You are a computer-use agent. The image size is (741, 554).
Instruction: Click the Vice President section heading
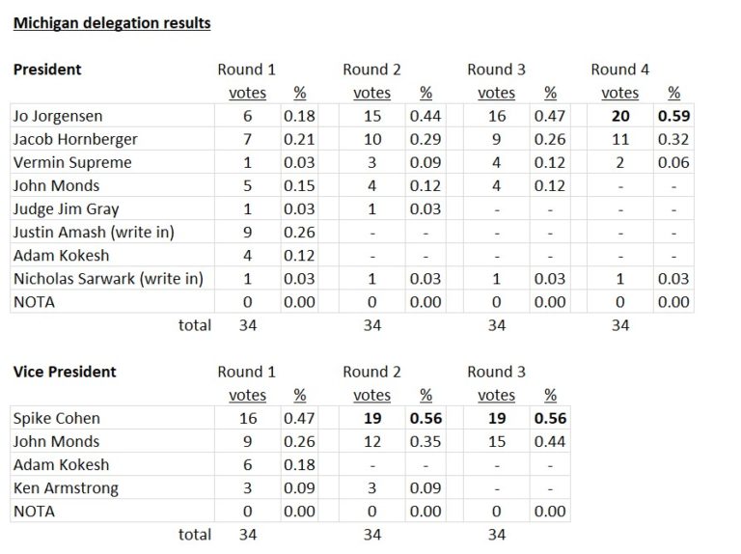click(64, 372)
